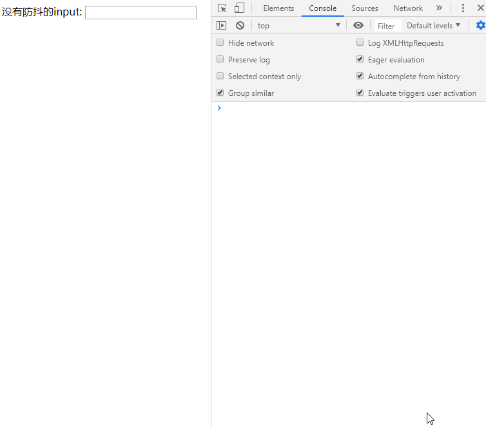Screen dimensions: 486x428
Task: Focus the console Filter field
Action: 388,26
